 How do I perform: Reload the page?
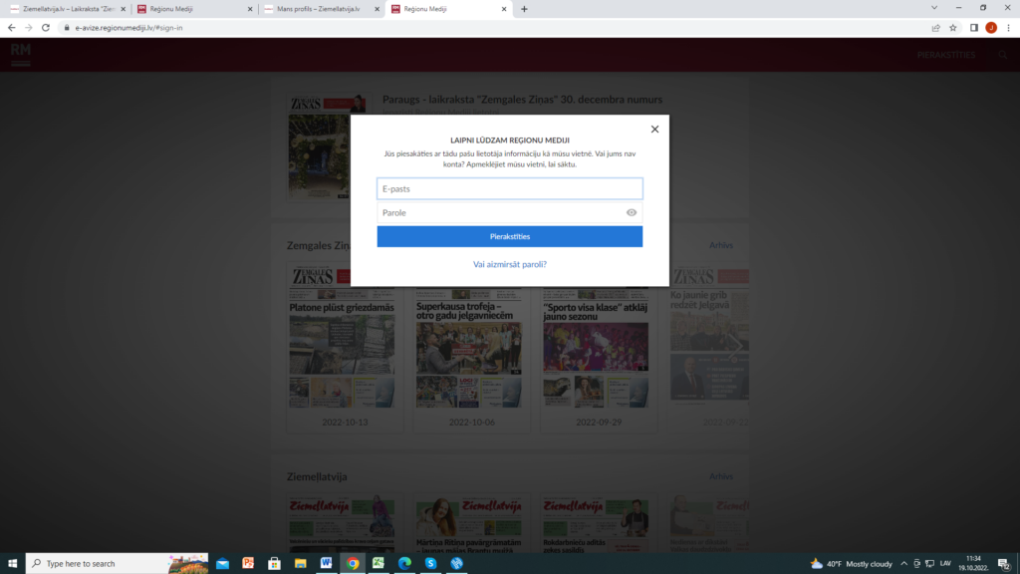pos(45,28)
